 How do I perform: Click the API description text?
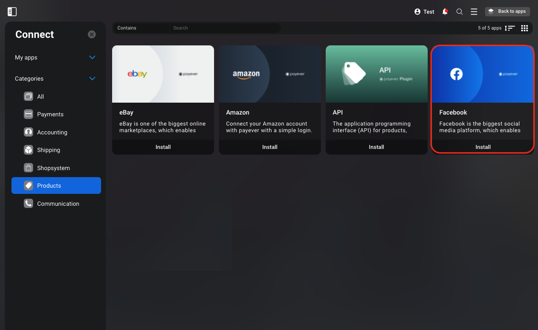372,127
